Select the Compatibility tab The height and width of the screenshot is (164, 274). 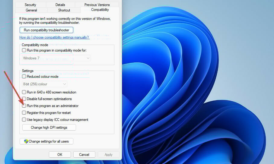[100, 10]
